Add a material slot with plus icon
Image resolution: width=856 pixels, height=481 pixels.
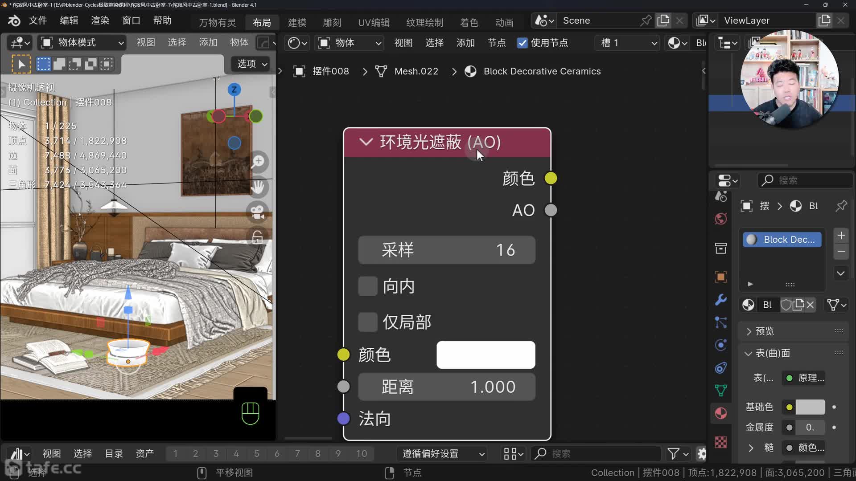point(841,236)
